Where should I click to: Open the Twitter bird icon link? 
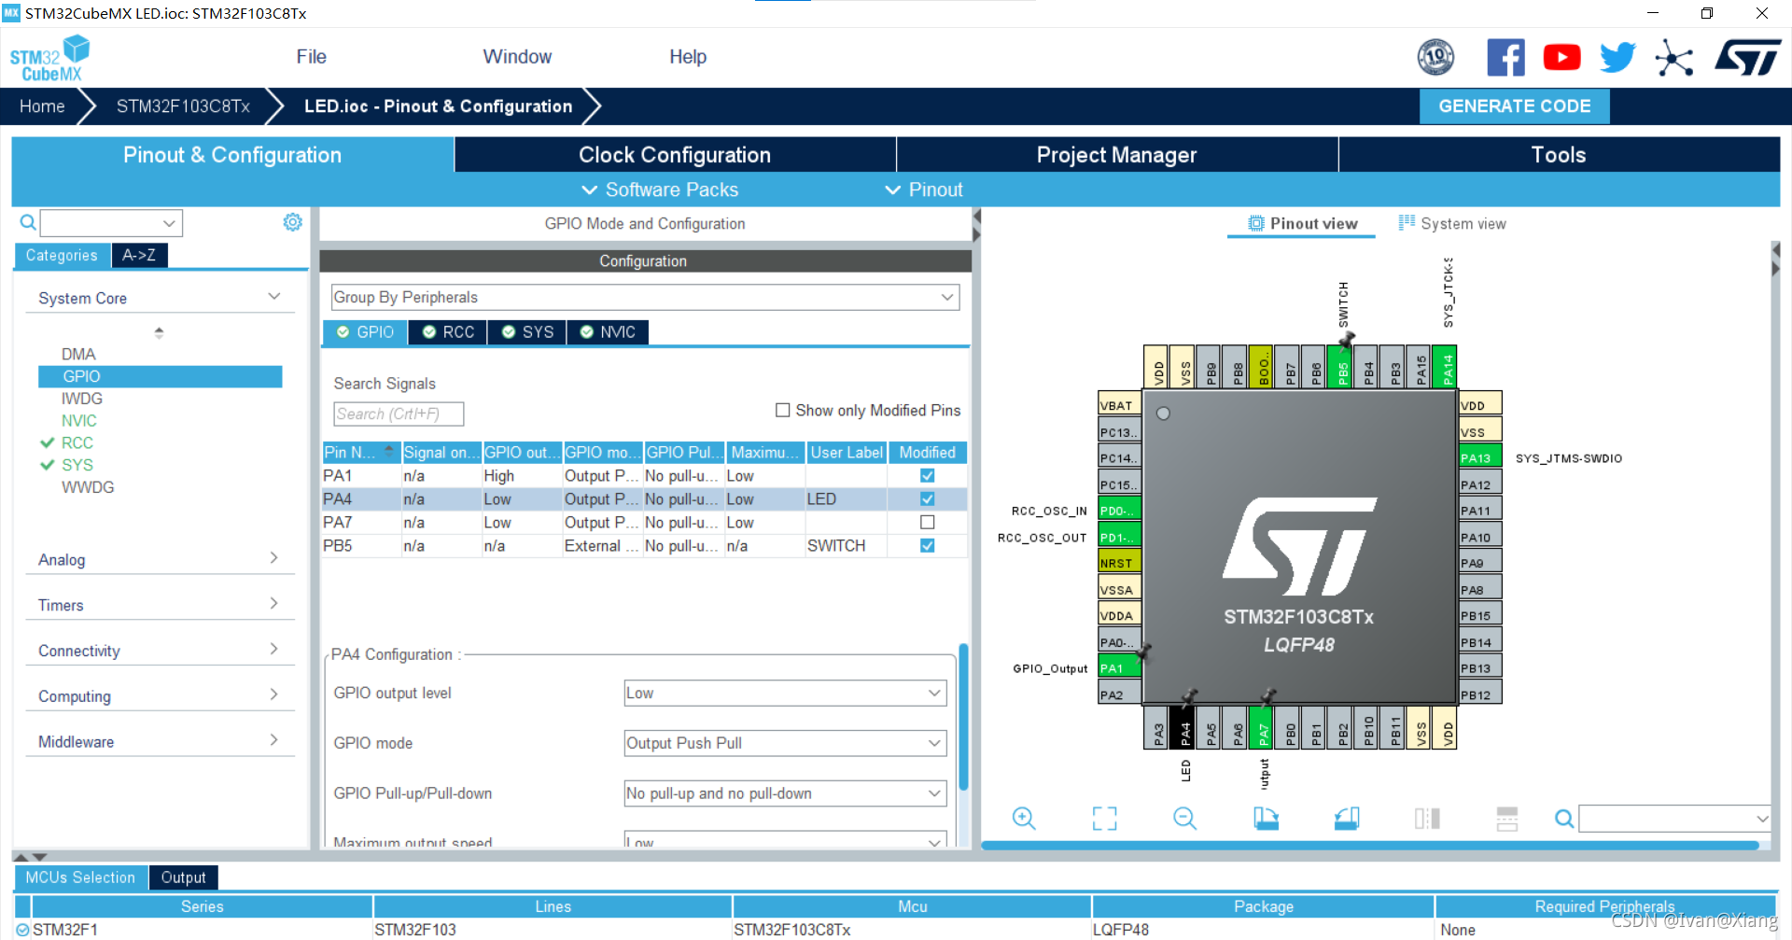[x=1617, y=58]
